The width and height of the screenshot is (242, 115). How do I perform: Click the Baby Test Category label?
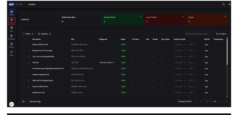pos(106,62)
